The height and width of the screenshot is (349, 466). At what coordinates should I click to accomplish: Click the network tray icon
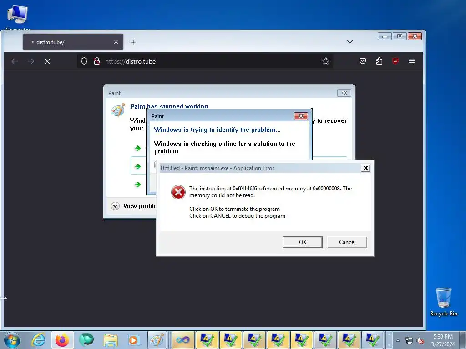click(x=409, y=340)
